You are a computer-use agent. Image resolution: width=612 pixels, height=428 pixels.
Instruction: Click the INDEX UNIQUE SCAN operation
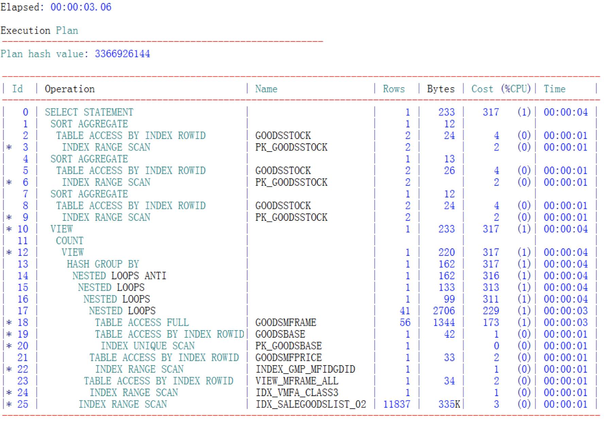[x=148, y=346]
